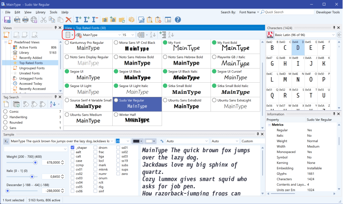
Task: Click the Install font icon (I with plus)
Action: [x=78, y=20]
